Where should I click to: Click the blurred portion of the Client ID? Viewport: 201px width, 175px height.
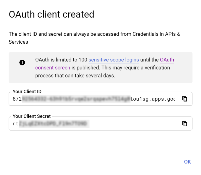(x=76, y=99)
